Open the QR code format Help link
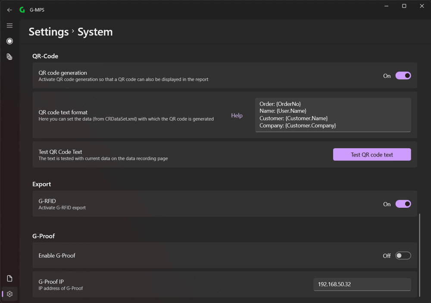Viewport: 431px width, 303px height. pyautogui.click(x=237, y=116)
